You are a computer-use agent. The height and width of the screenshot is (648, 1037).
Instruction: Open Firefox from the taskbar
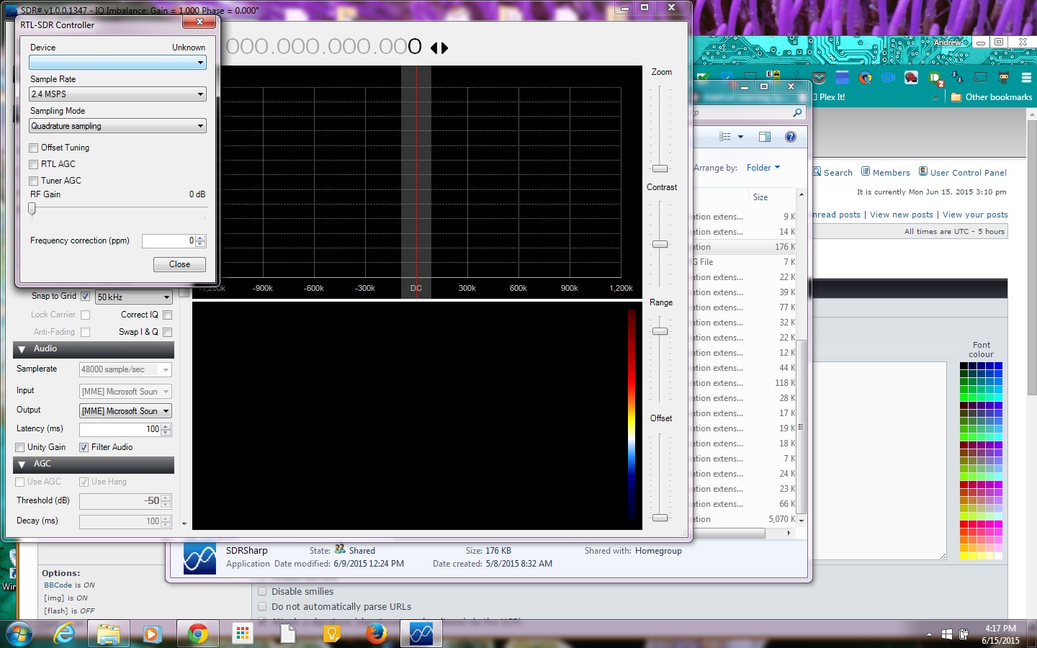376,634
